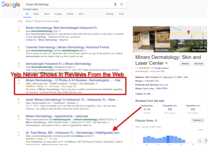
Task: Open the See photos storefront thumbnail
Action: point(151,39)
